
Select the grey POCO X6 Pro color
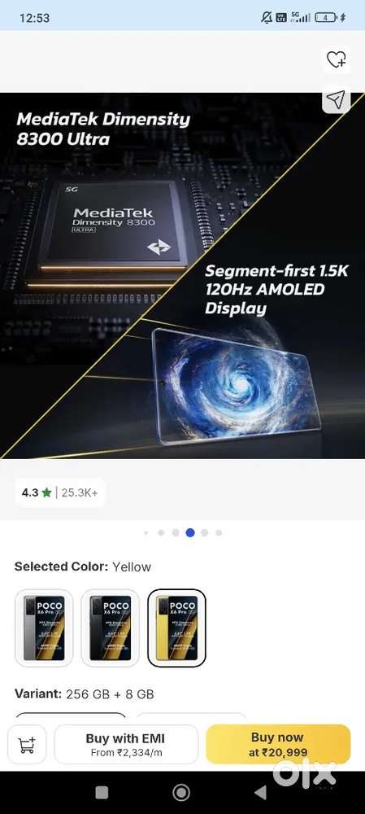(44, 628)
